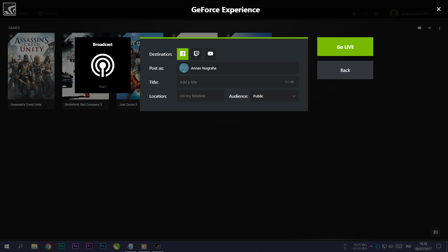Open Windows Start menu

[x=7, y=246]
